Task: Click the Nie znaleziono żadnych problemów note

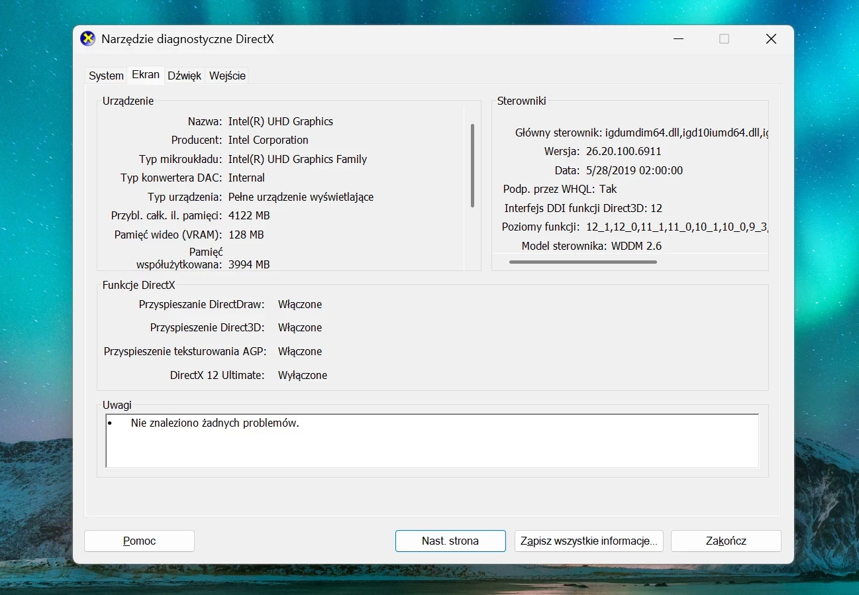Action: coord(215,423)
